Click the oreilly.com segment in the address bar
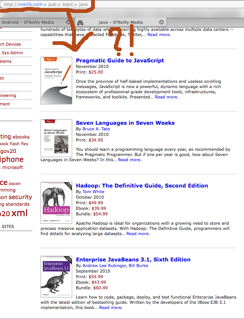The width and height of the screenshot is (244, 319). tap(30, 4)
